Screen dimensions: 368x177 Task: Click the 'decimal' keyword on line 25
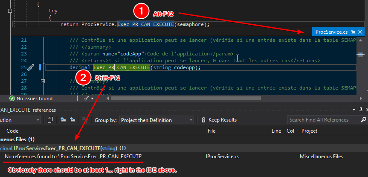(80, 68)
